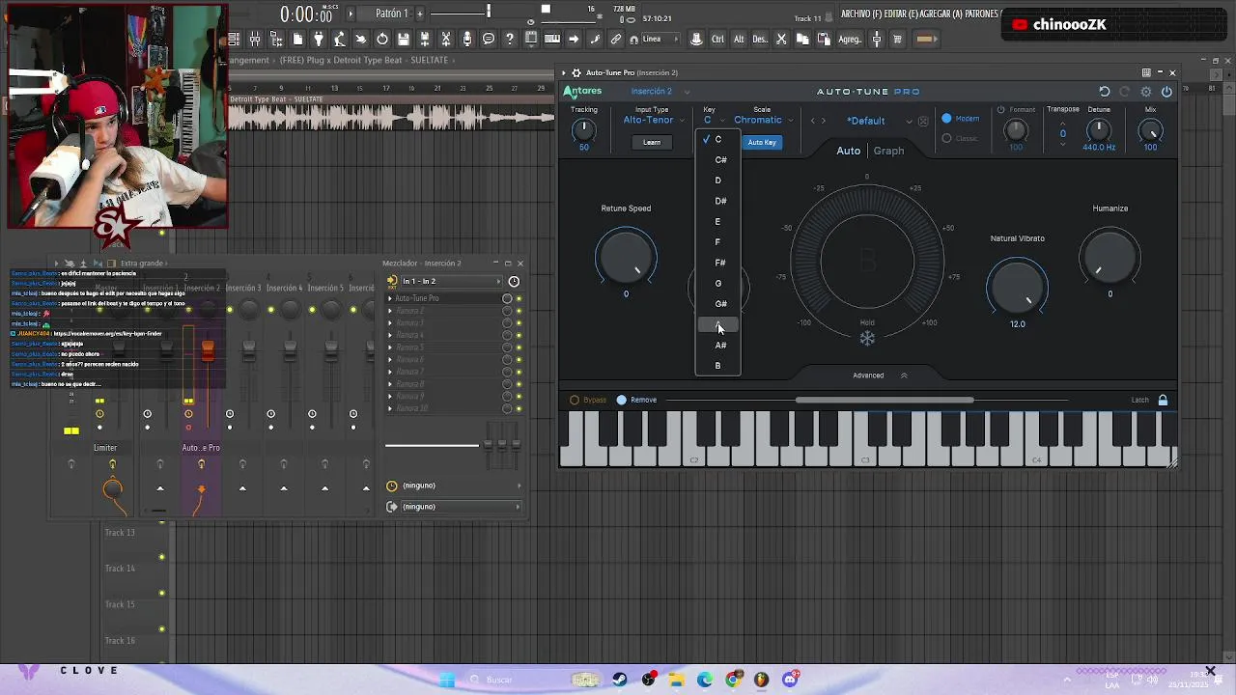Select the Bypass keyboard option
This screenshot has width=1236, height=695.
588,400
